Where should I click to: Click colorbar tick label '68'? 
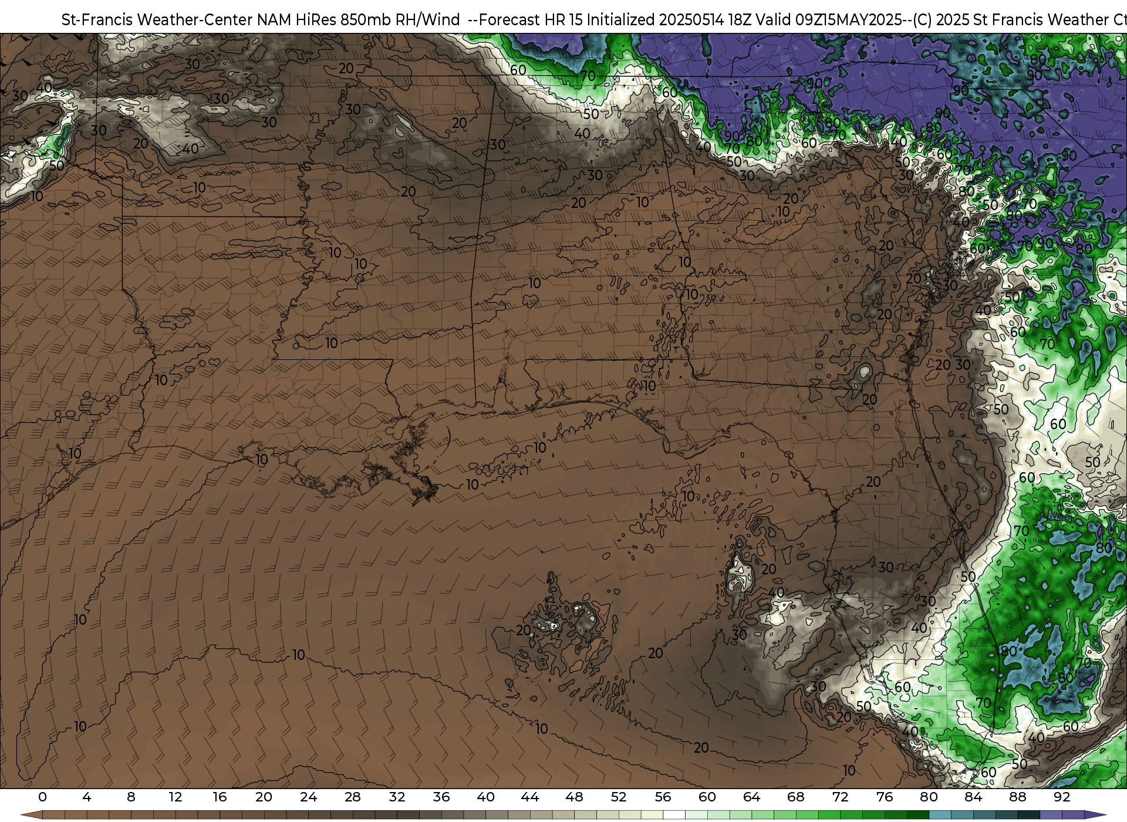tap(796, 797)
